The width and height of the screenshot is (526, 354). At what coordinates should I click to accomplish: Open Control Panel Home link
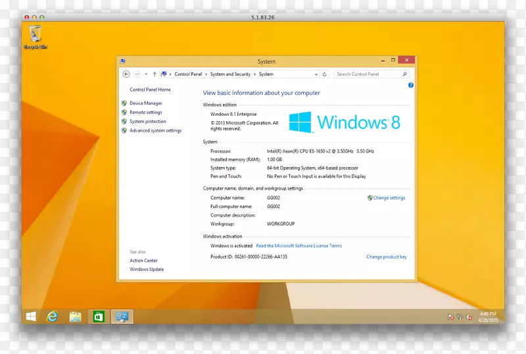tap(151, 89)
